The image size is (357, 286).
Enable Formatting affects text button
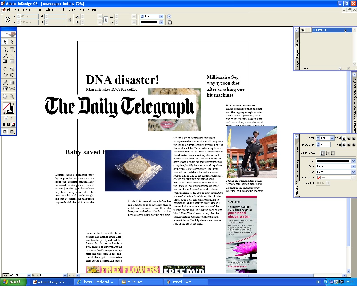[11, 118]
